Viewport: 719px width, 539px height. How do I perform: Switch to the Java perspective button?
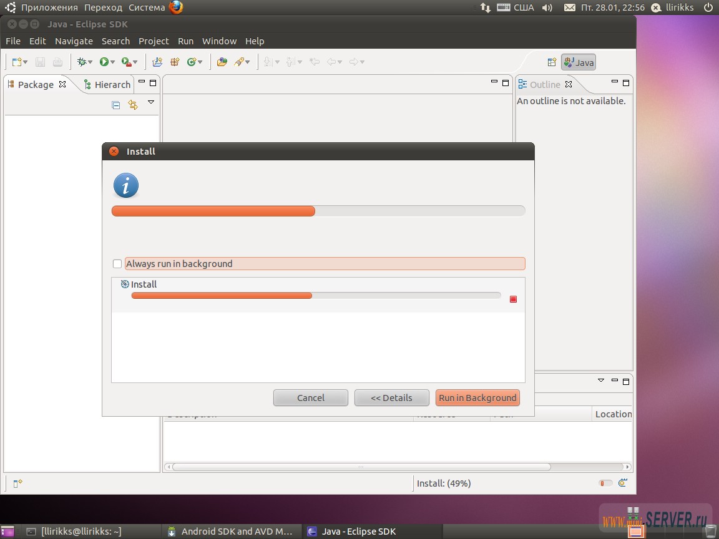point(578,62)
